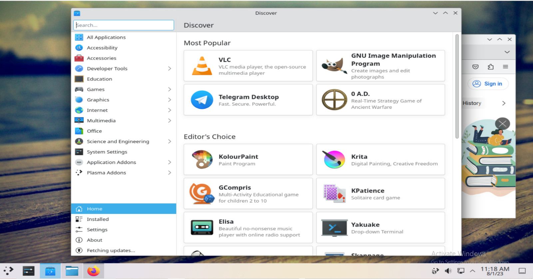Click the Multimedia category icon

click(79, 120)
